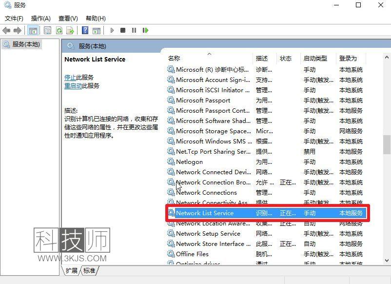Click the Start Service play icon

pos(112,30)
